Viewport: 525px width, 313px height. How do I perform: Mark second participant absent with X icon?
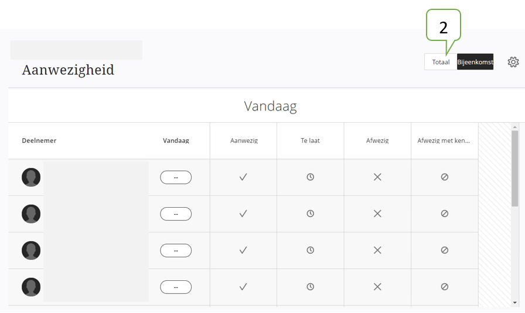[x=377, y=214]
